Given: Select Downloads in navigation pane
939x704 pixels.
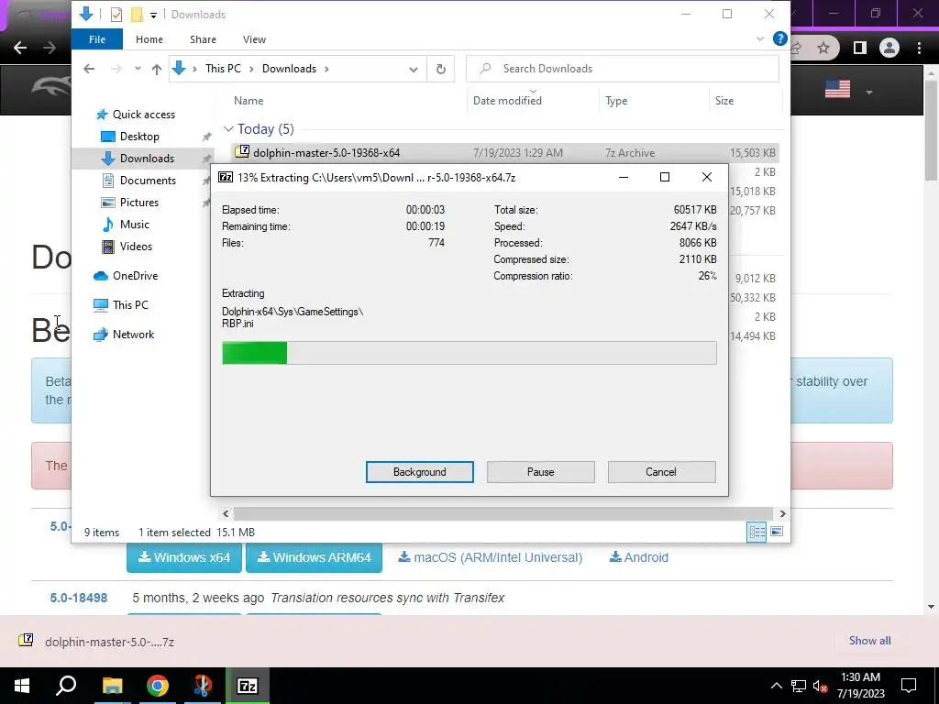Looking at the screenshot, I should point(147,159).
